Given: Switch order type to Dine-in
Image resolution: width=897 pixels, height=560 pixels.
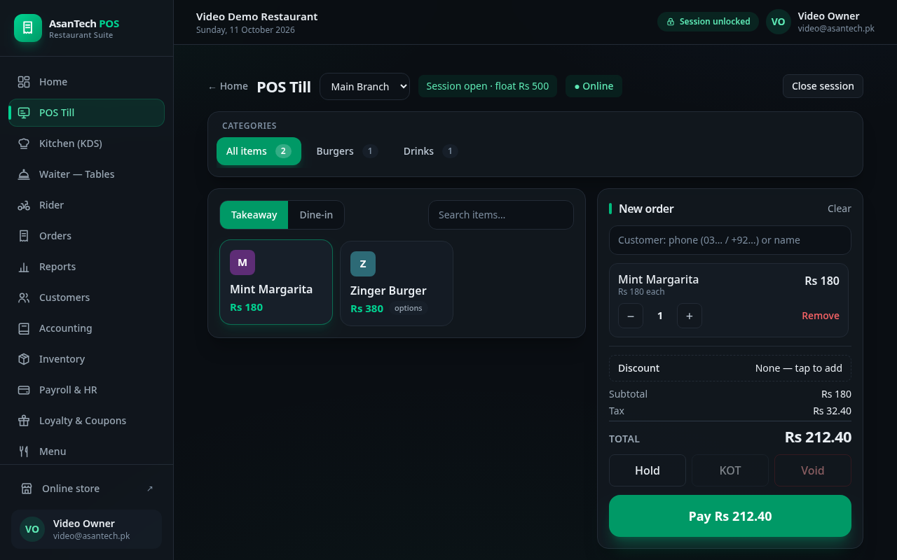Looking at the screenshot, I should (316, 215).
